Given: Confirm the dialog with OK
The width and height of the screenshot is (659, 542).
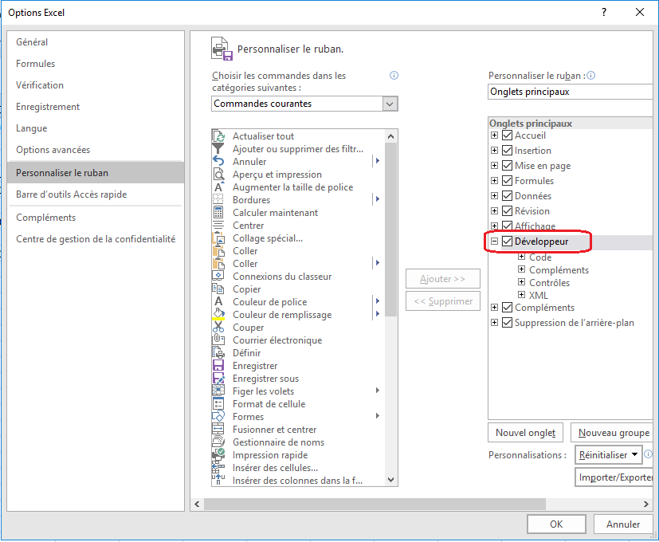Looking at the screenshot, I should coord(556,524).
